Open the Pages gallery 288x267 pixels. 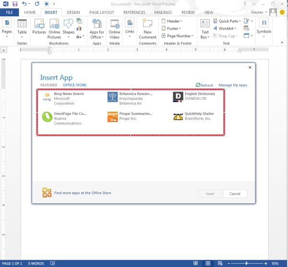point(7,28)
